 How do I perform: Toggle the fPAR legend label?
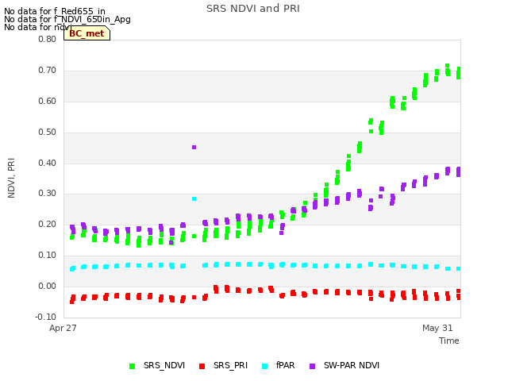click(286, 365)
